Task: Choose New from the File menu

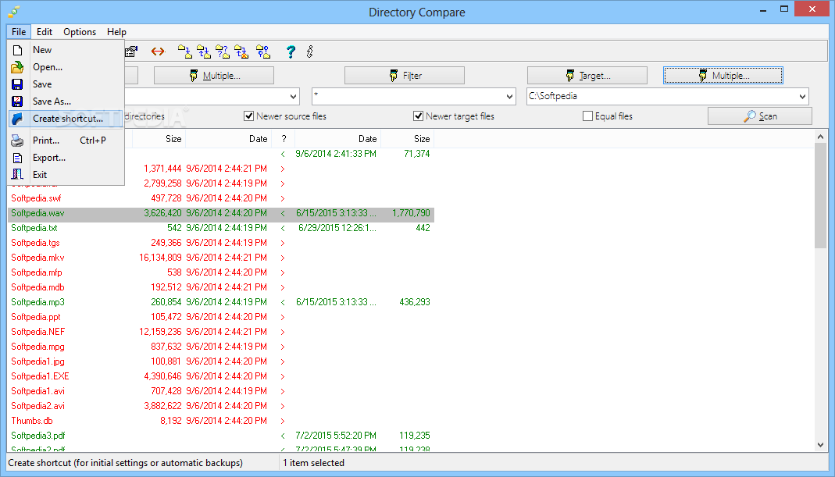Action: (66, 50)
